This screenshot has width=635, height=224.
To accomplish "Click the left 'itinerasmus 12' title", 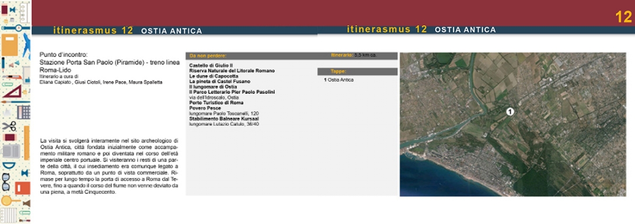I will pyautogui.click(x=93, y=30).
